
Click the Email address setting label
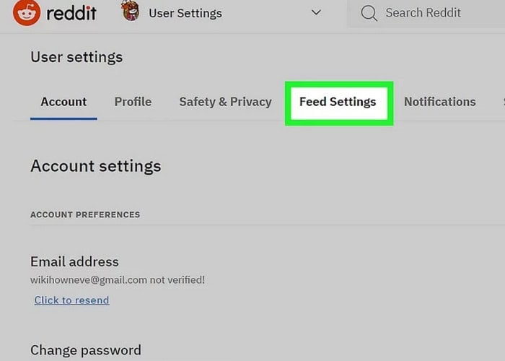pos(74,261)
